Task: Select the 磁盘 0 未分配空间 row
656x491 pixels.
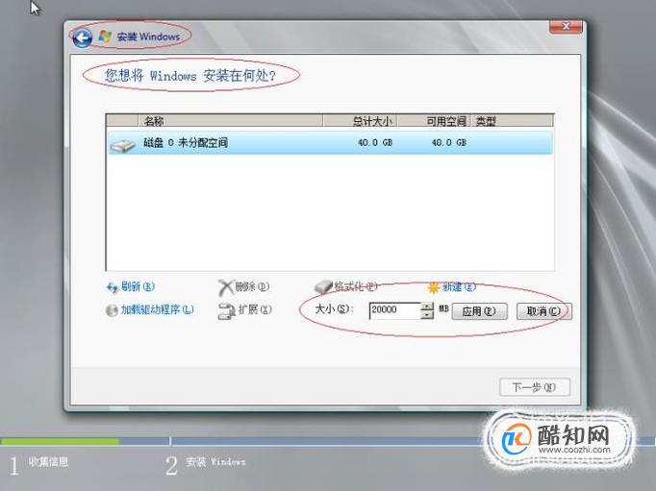Action: tap(330, 143)
